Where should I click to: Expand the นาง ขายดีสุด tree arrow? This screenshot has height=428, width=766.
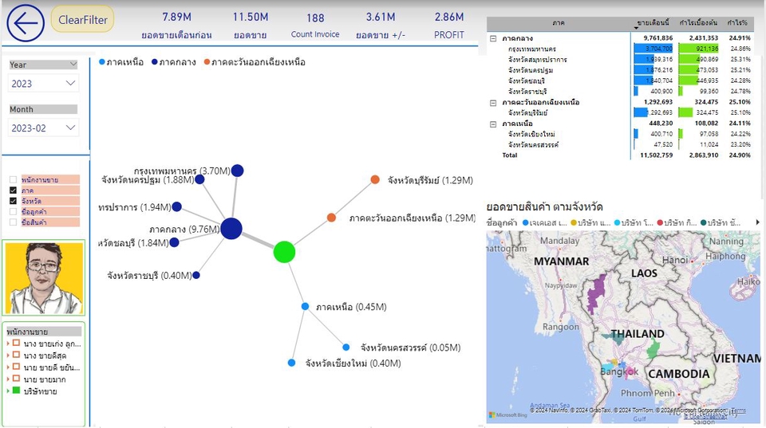8,355
